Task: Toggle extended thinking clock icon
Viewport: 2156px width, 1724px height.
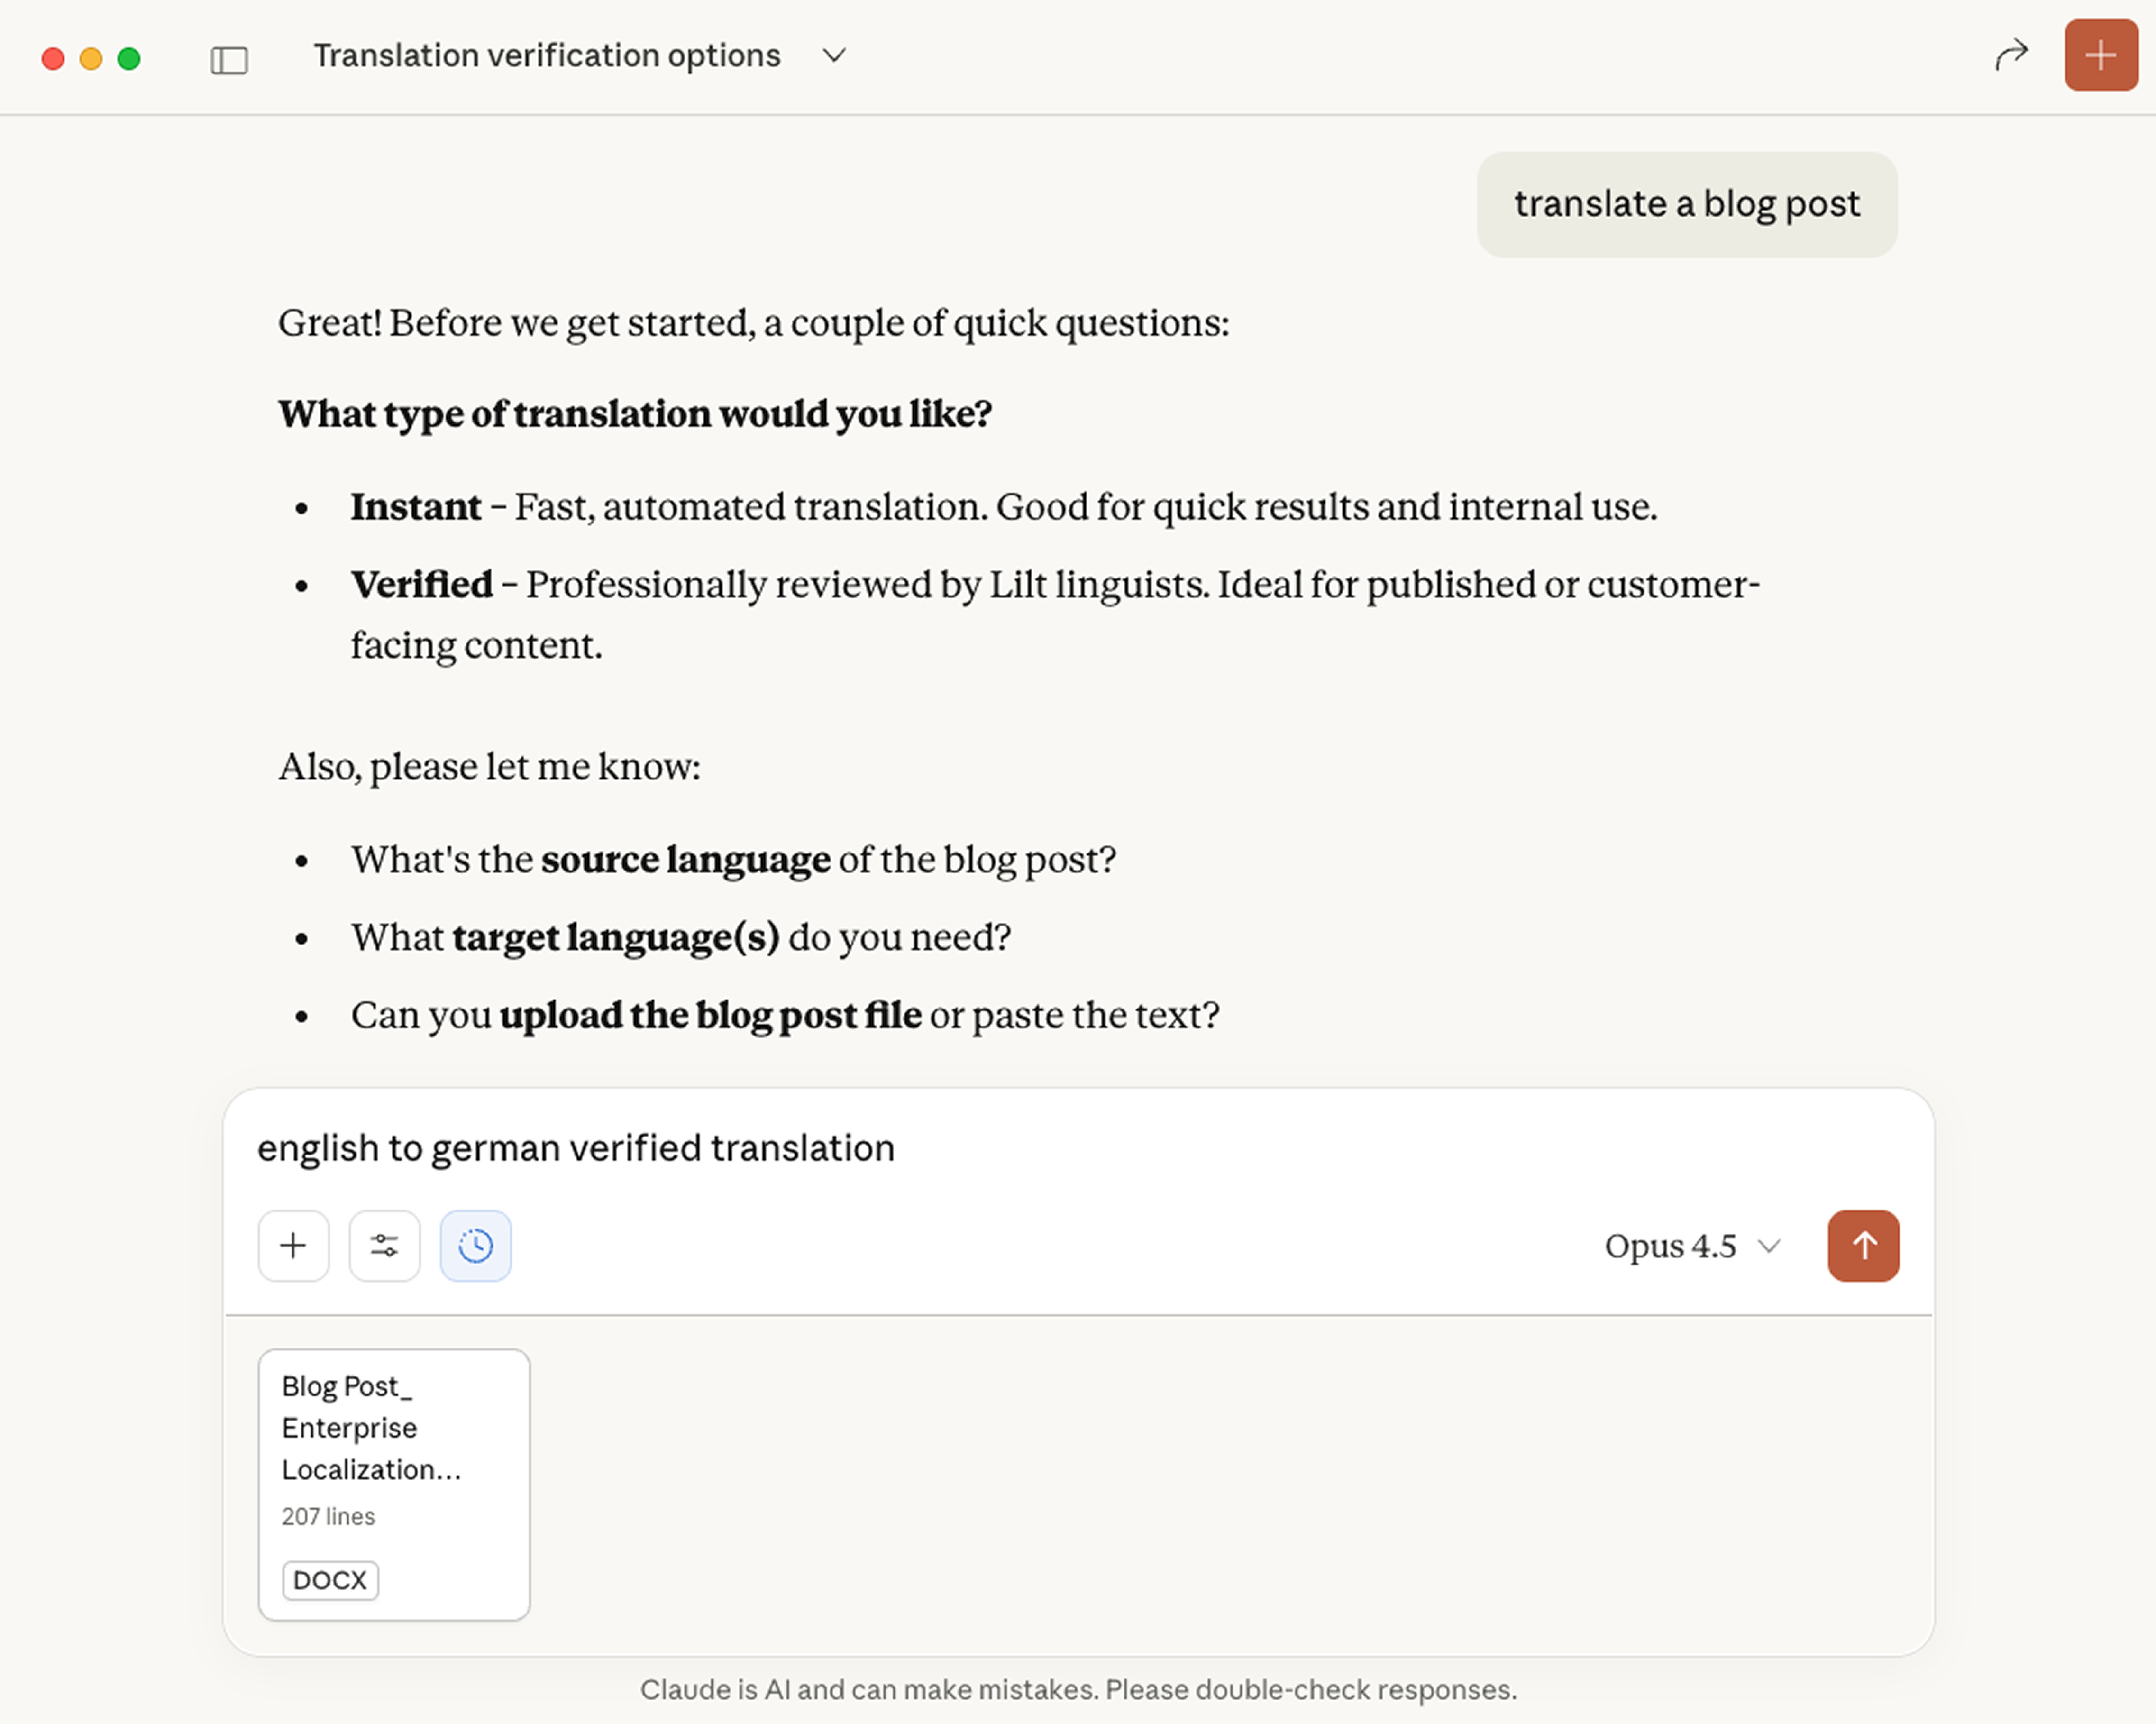Action: 475,1245
